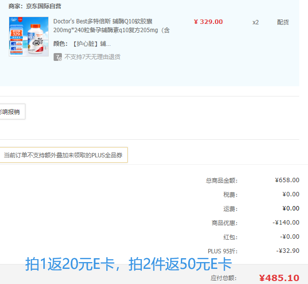The width and height of the screenshot is (308, 284).
Task: Click the 不支持7天无理由退货 text
Action: (x=92, y=57)
